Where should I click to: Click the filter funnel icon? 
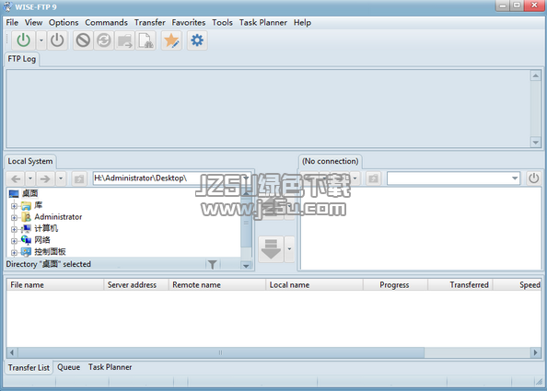click(x=212, y=265)
